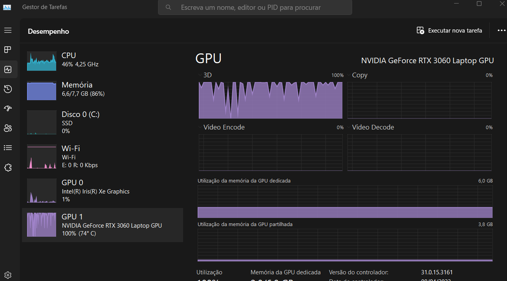Expand the Copy engine selector
The height and width of the screenshot is (281, 507).
[x=349, y=75]
